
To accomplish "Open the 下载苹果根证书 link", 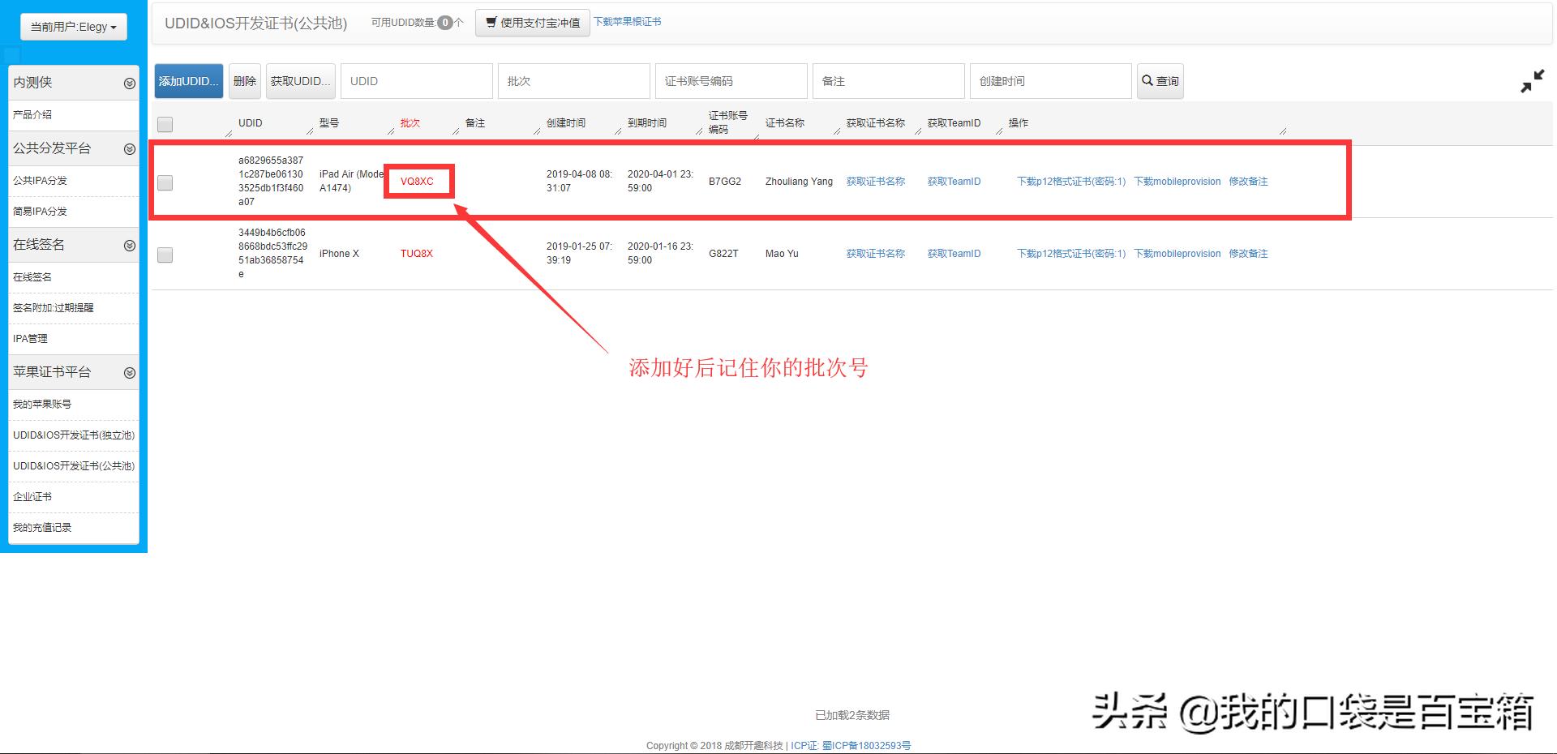I will pos(628,22).
